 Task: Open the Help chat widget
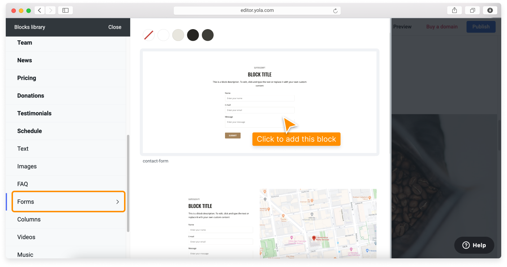coord(474,245)
